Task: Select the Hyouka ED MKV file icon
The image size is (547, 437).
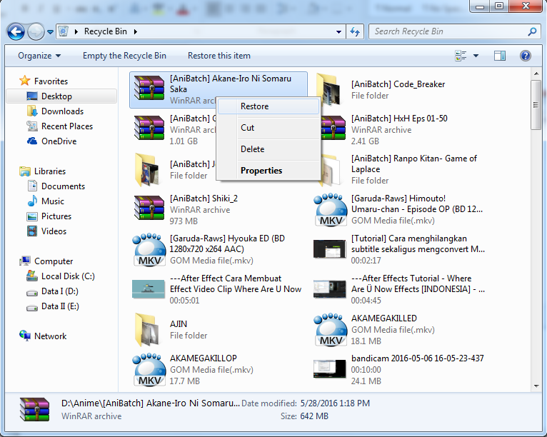Action: 149,250
